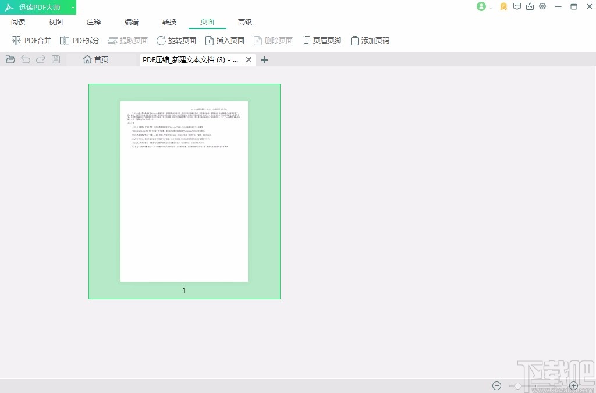
Task: Expand the user account menu
Action: click(481, 6)
